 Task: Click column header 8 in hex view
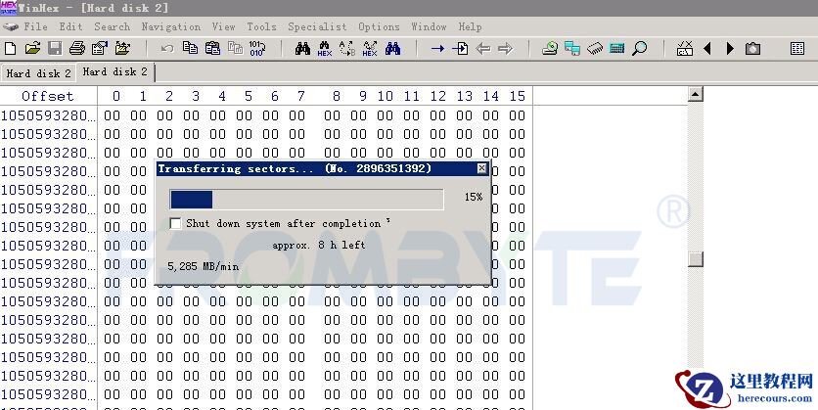pyautogui.click(x=336, y=96)
